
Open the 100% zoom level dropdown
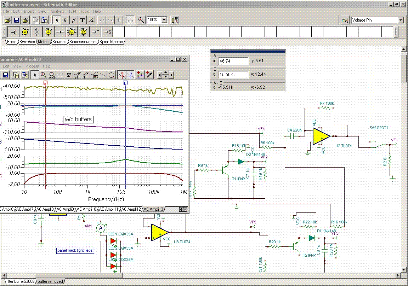tap(164, 20)
